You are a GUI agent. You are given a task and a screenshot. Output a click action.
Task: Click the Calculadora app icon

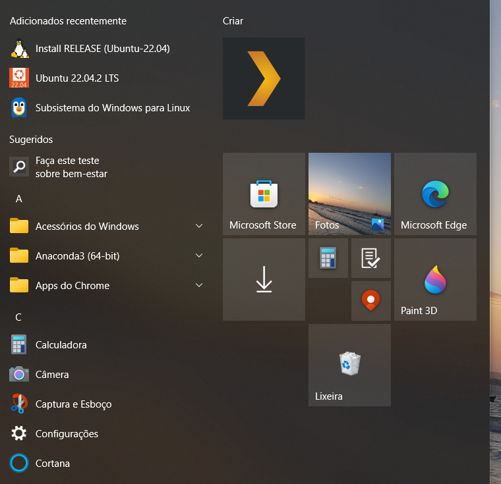(x=19, y=344)
